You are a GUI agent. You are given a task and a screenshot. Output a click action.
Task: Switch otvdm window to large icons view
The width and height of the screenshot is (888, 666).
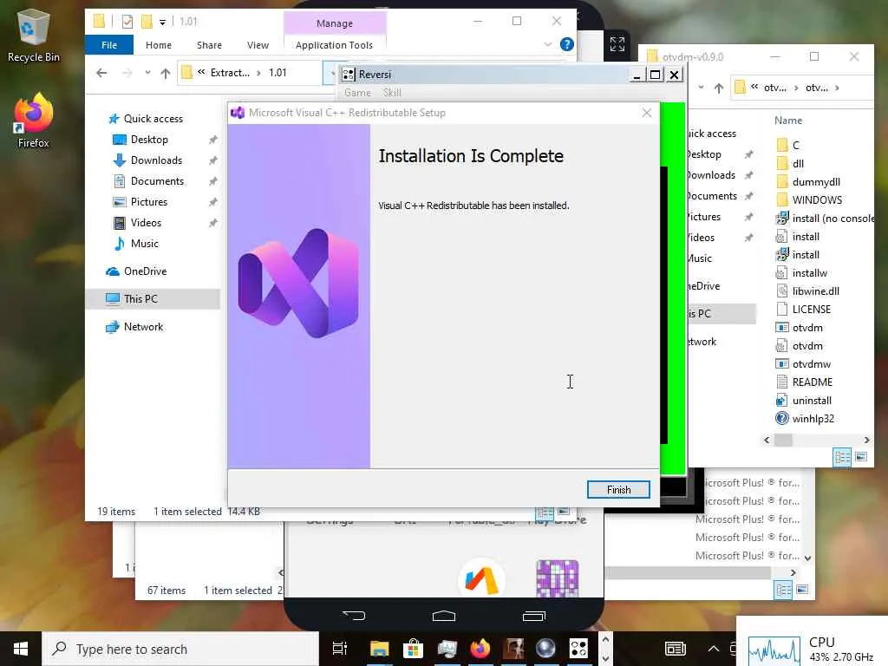[861, 457]
